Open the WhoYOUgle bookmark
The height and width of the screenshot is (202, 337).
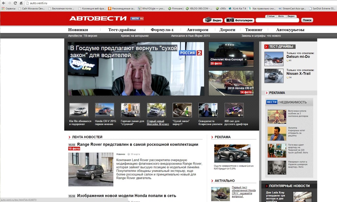[x=152, y=9]
